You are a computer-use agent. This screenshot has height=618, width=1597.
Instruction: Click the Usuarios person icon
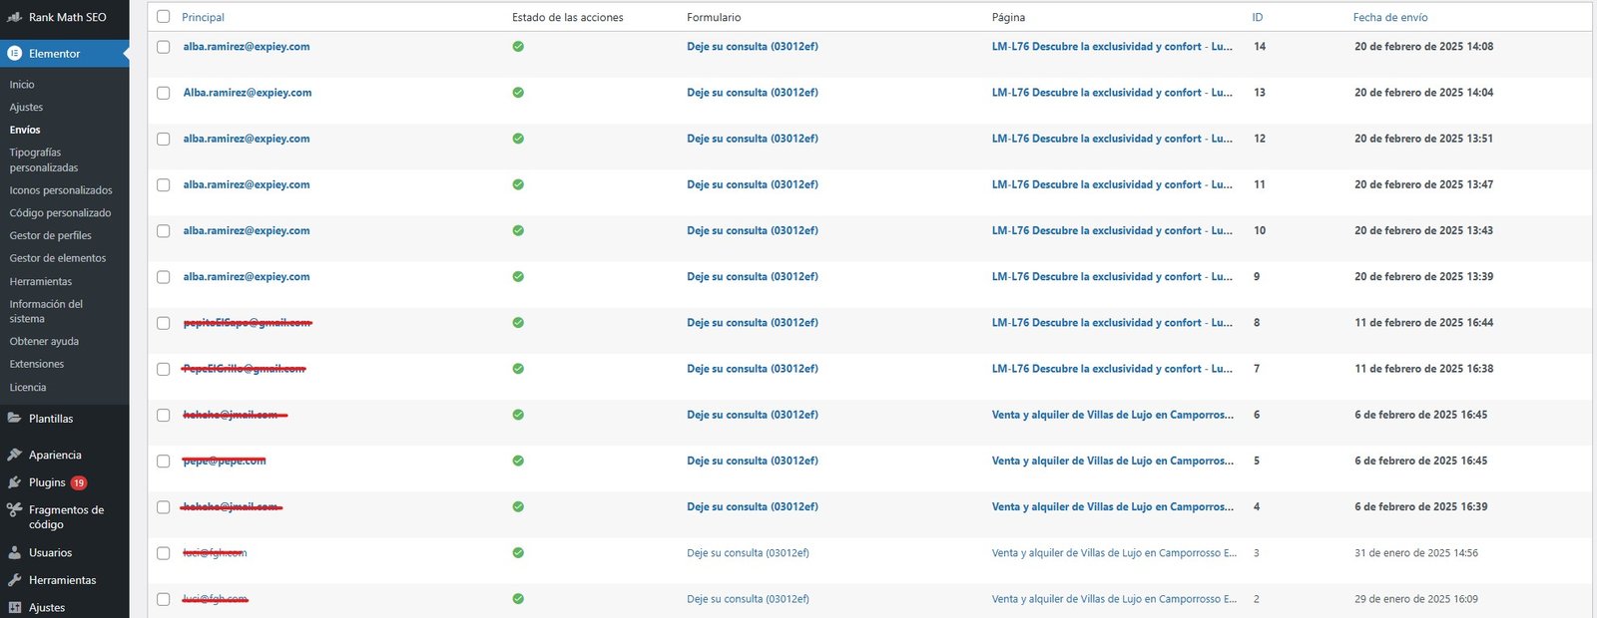tap(14, 552)
